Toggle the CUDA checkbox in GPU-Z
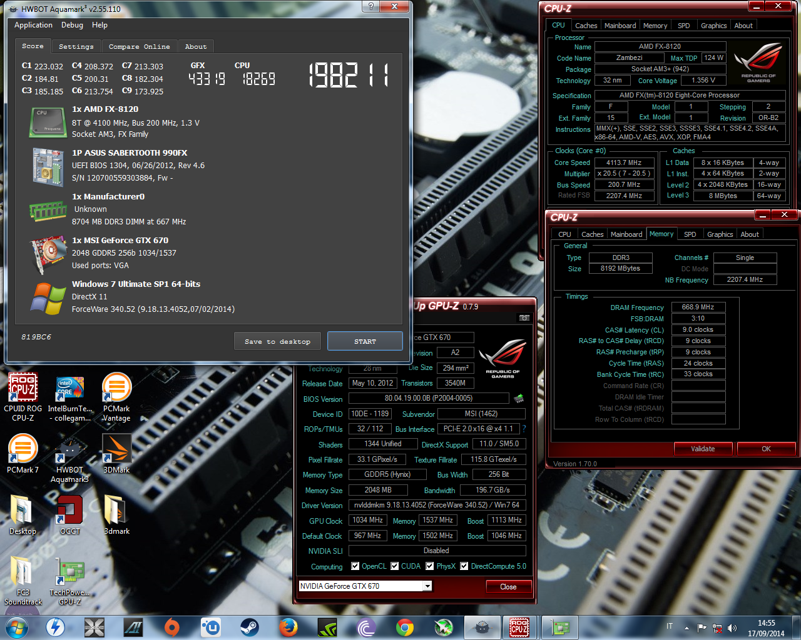 [395, 566]
